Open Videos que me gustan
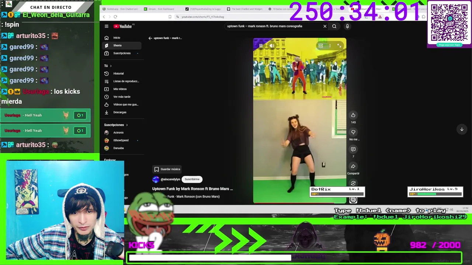The width and height of the screenshot is (472, 265). coord(122,104)
